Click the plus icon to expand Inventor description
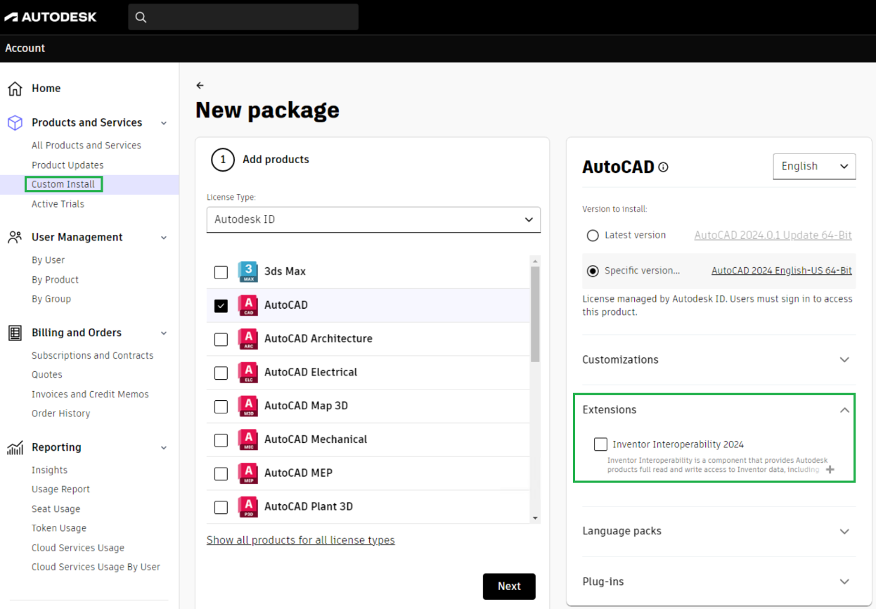 [x=830, y=470]
